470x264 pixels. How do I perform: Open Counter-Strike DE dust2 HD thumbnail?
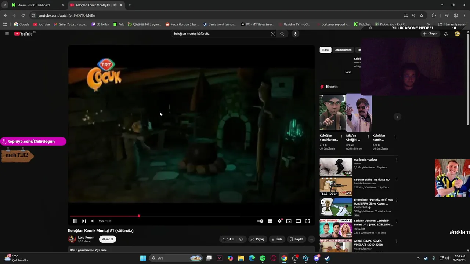pyautogui.click(x=336, y=187)
